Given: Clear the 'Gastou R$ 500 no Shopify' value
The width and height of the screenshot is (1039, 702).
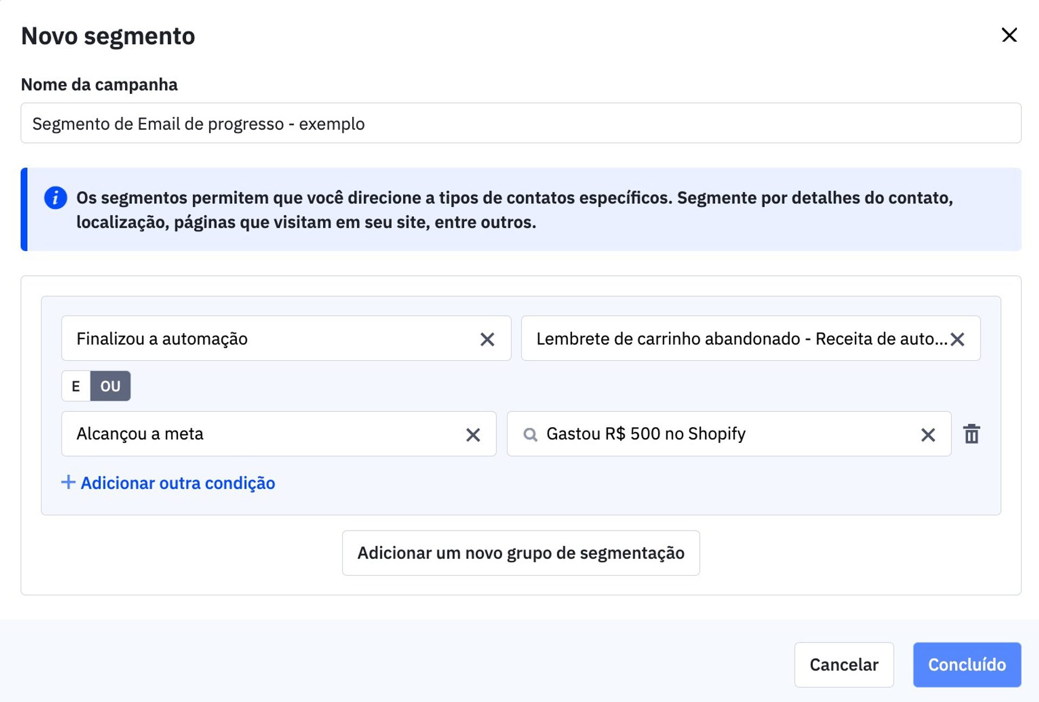Looking at the screenshot, I should tap(928, 434).
